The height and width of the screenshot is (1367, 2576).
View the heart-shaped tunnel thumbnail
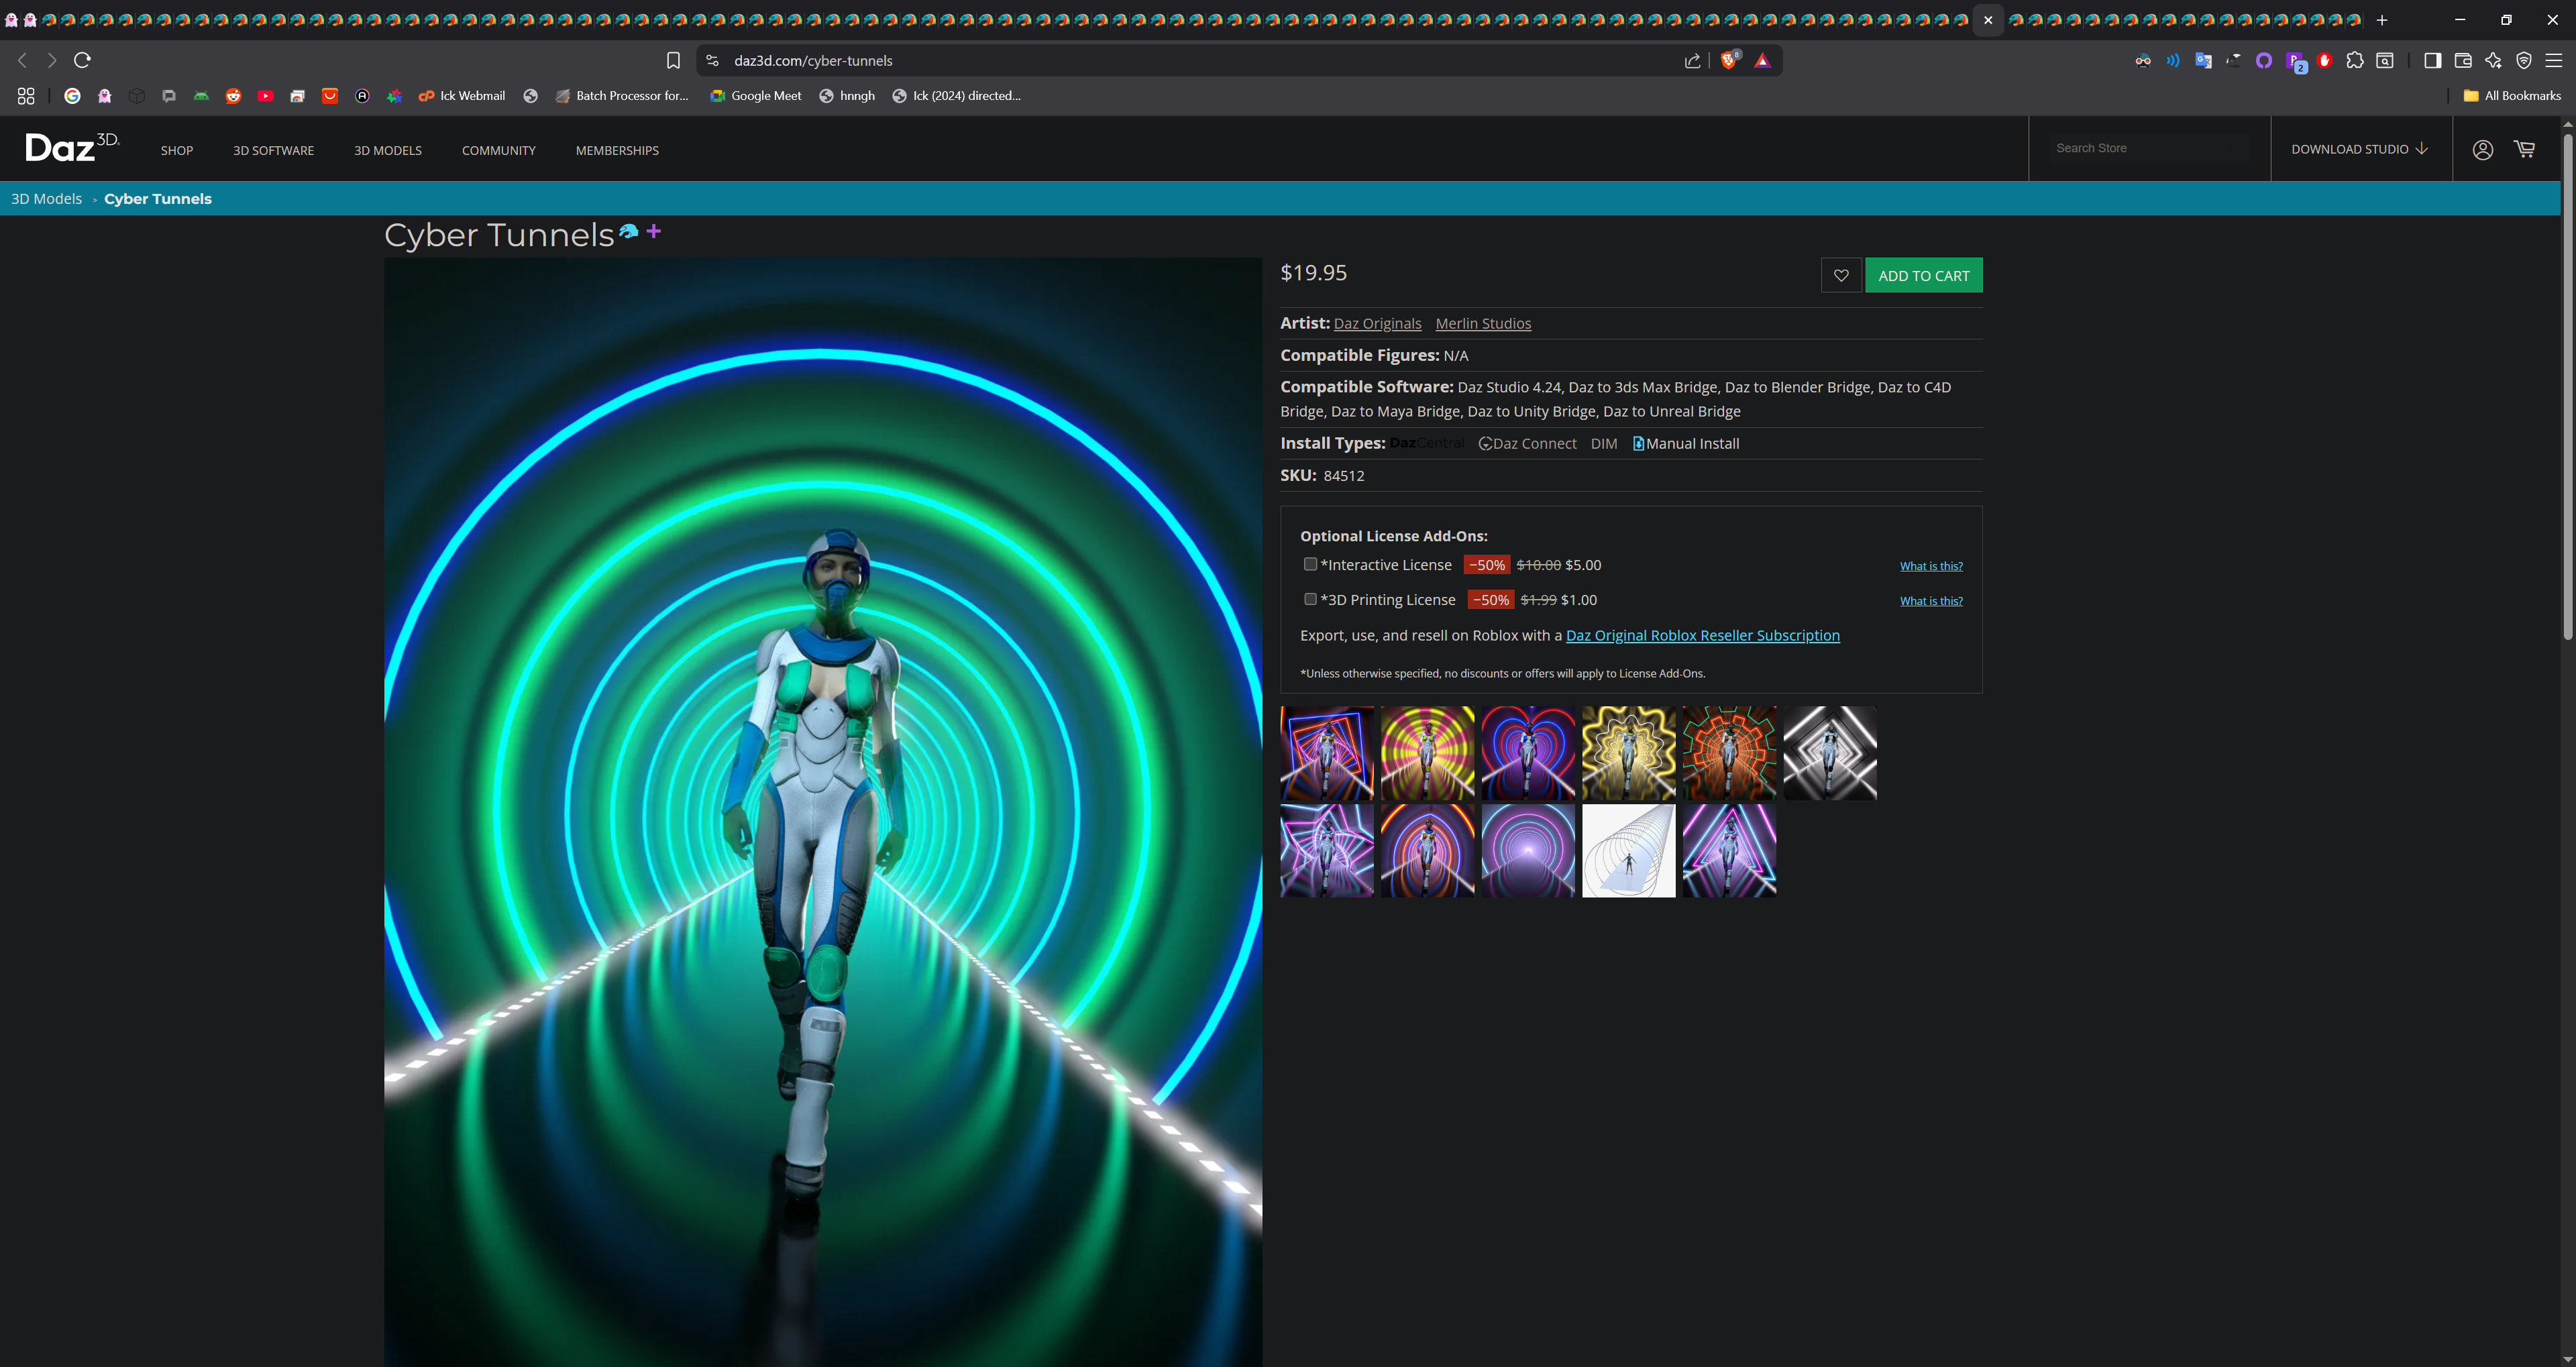pyautogui.click(x=1528, y=753)
